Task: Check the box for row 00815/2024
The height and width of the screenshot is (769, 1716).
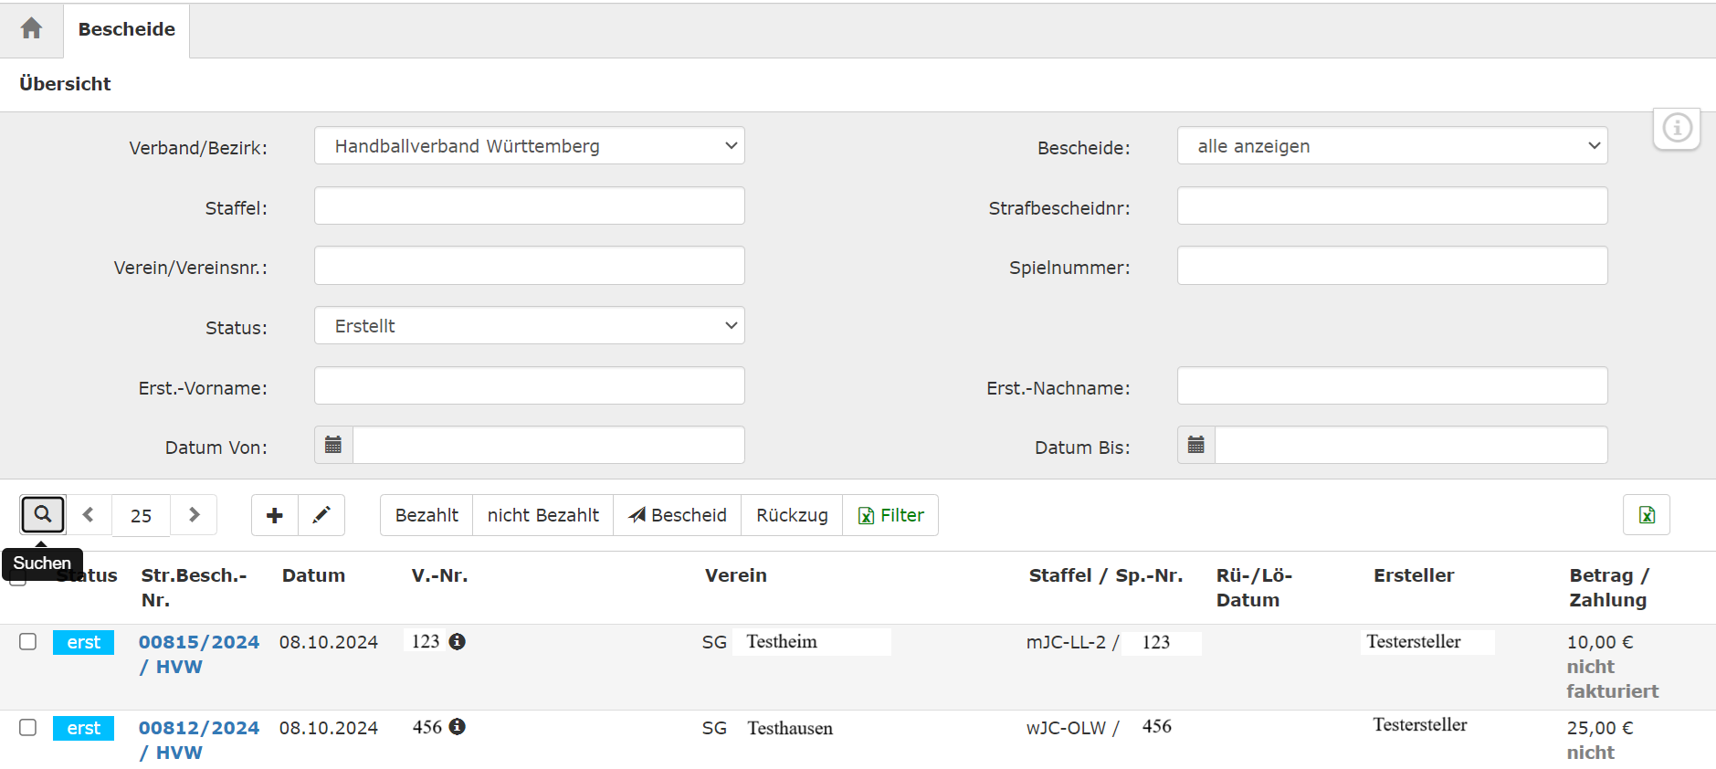Action: click(28, 642)
